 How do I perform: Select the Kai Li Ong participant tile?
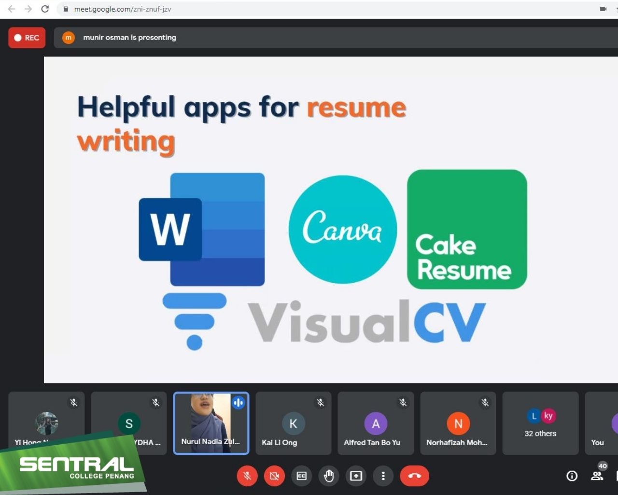(x=294, y=423)
